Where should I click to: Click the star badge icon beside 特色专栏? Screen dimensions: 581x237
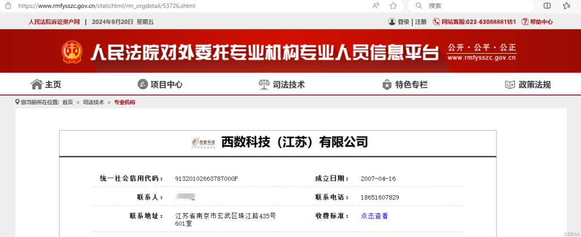[387, 84]
